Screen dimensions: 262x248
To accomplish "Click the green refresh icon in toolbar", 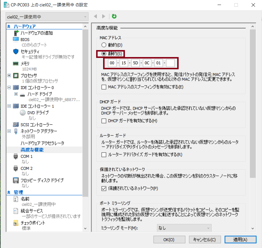I will coord(114,17).
